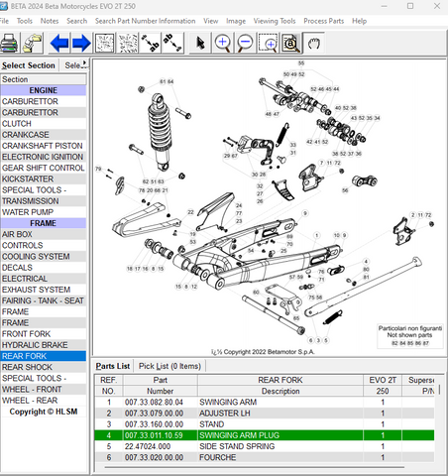The width and height of the screenshot is (448, 476).
Task: Select the zoom to area tool
Action: (x=268, y=43)
